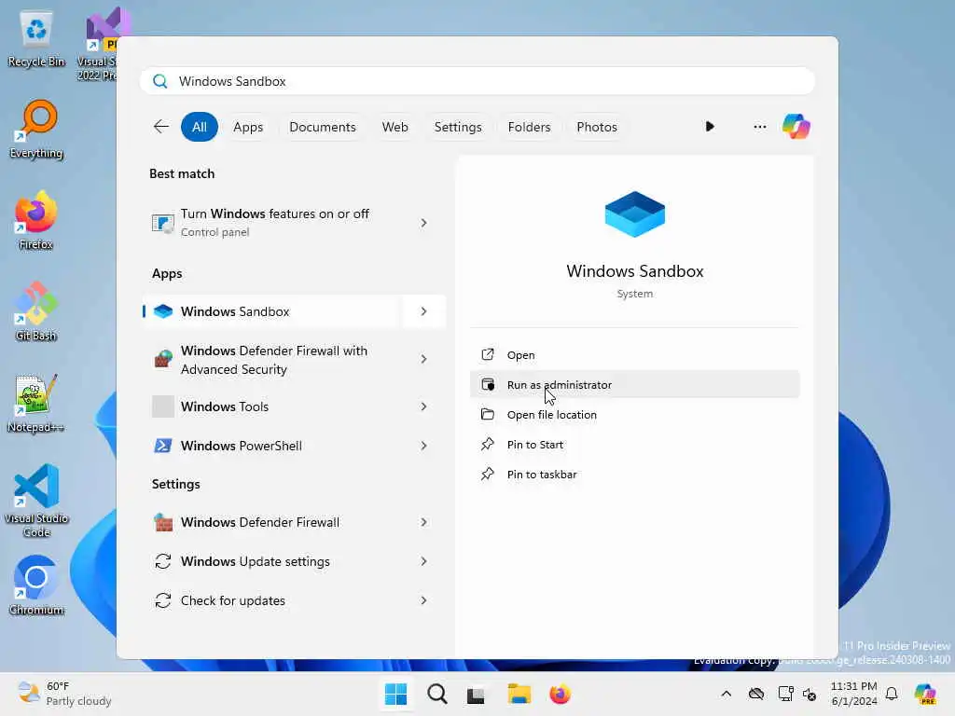The image size is (955, 716).
Task: Launch Firefox from the desktop shortcut
Action: pyautogui.click(x=36, y=220)
